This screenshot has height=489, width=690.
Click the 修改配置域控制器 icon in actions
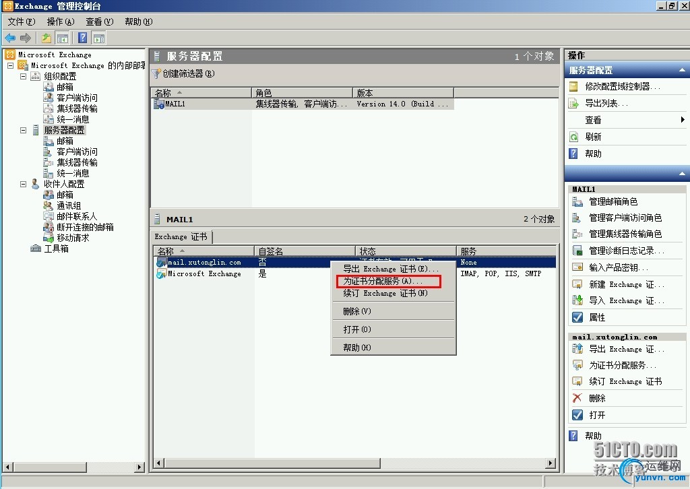(573, 87)
